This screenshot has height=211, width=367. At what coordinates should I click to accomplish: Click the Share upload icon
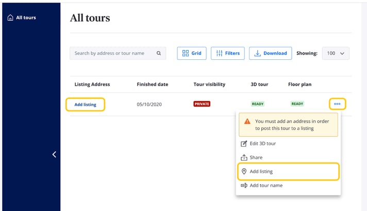click(x=244, y=157)
